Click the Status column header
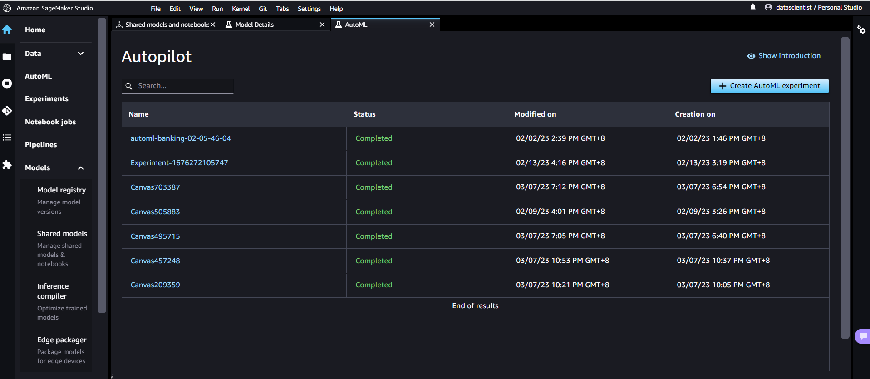Image resolution: width=870 pixels, height=379 pixels. pos(364,114)
